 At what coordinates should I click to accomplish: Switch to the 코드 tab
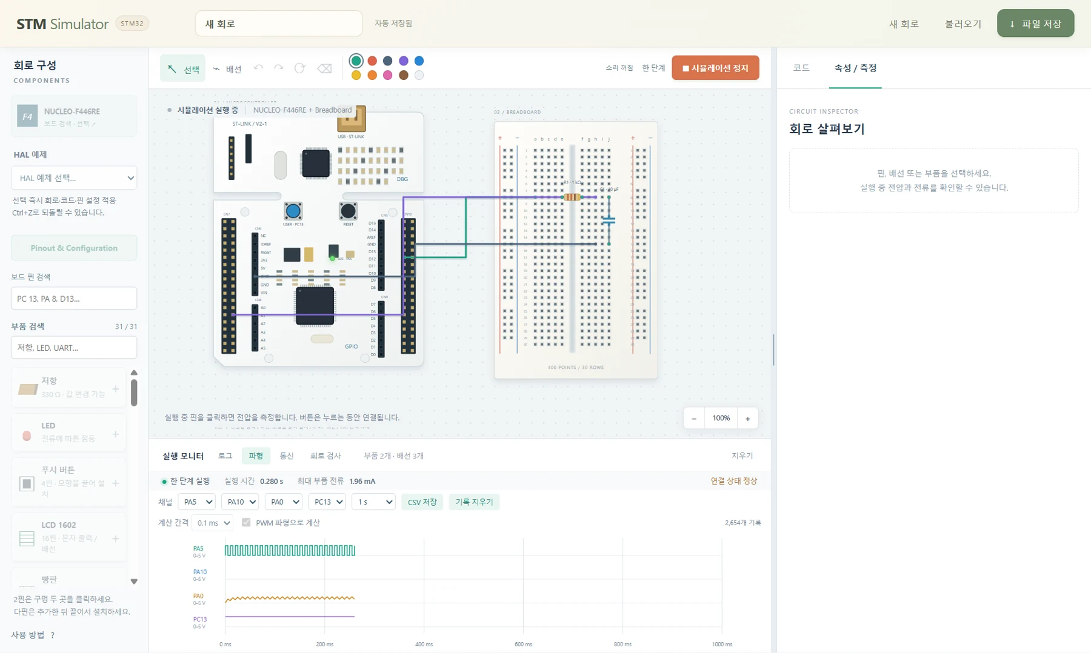[x=801, y=68]
